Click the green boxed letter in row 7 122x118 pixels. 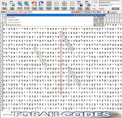point(35,49)
